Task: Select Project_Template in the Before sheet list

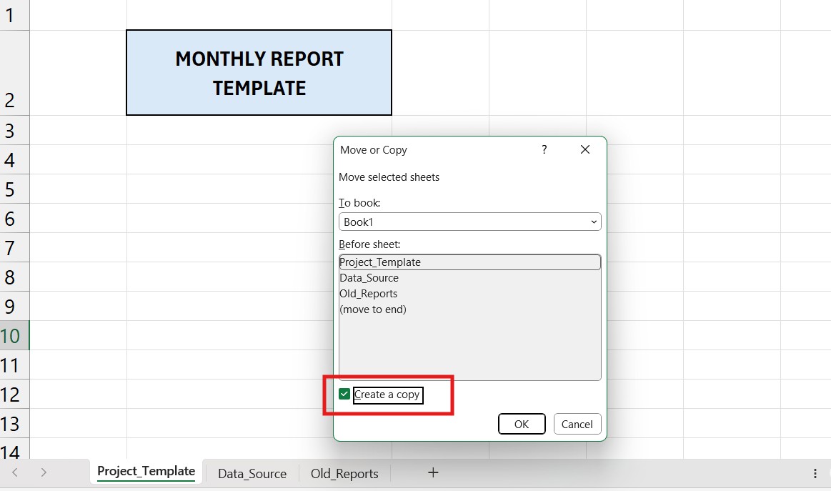Action: pyautogui.click(x=381, y=262)
